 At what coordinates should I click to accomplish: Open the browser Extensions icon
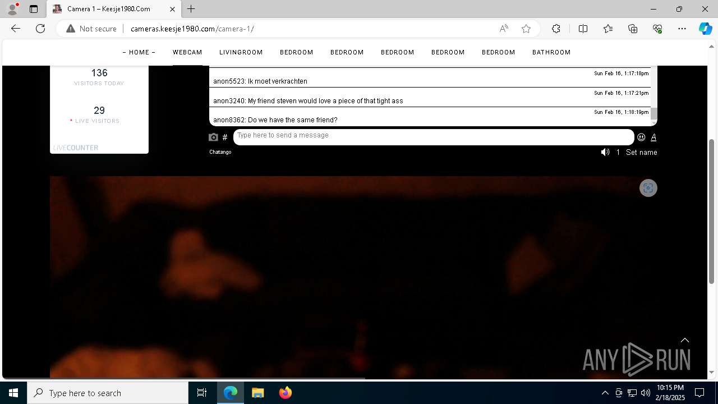tap(556, 29)
